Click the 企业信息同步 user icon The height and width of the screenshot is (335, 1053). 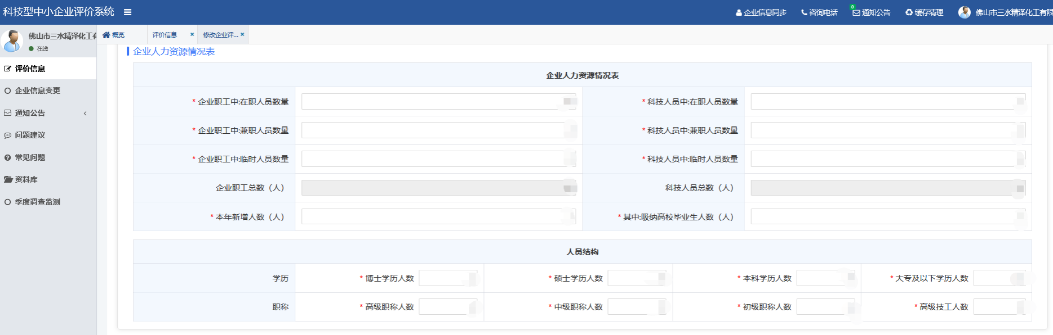tap(739, 12)
